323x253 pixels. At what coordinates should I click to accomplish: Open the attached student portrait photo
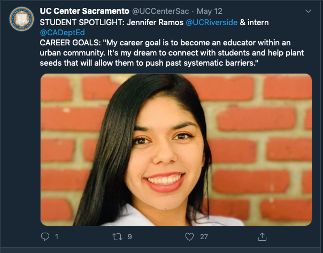tap(176, 149)
